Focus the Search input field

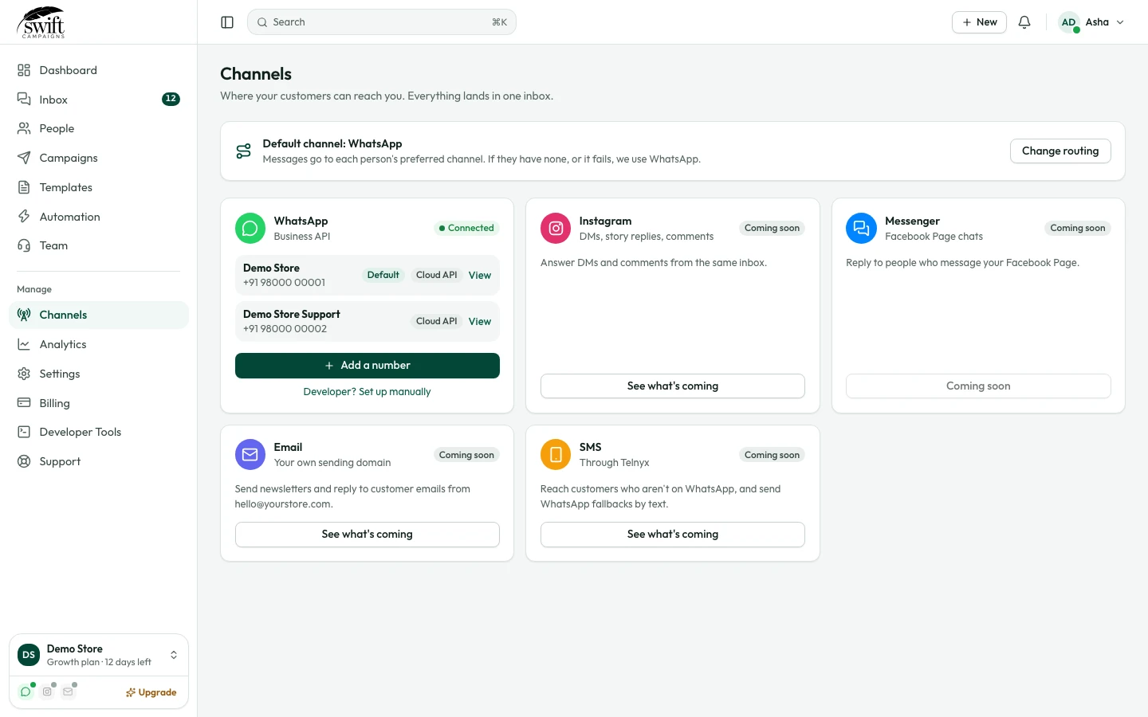(x=382, y=22)
